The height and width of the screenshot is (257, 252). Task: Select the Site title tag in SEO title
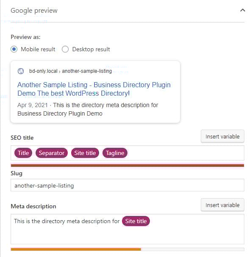(x=85, y=153)
